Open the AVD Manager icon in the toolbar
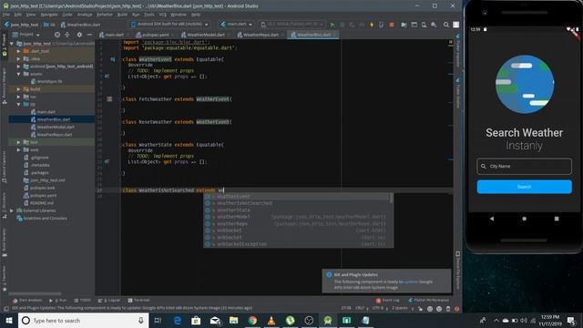This screenshot has height=328, width=583. tap(424, 25)
